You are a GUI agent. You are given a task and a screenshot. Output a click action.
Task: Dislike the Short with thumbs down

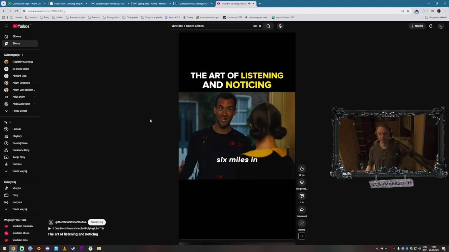pyautogui.click(x=302, y=182)
